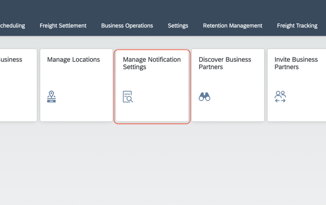Image resolution: width=326 pixels, height=205 pixels.
Task: Open the Freight Settlement tab
Action: click(63, 25)
